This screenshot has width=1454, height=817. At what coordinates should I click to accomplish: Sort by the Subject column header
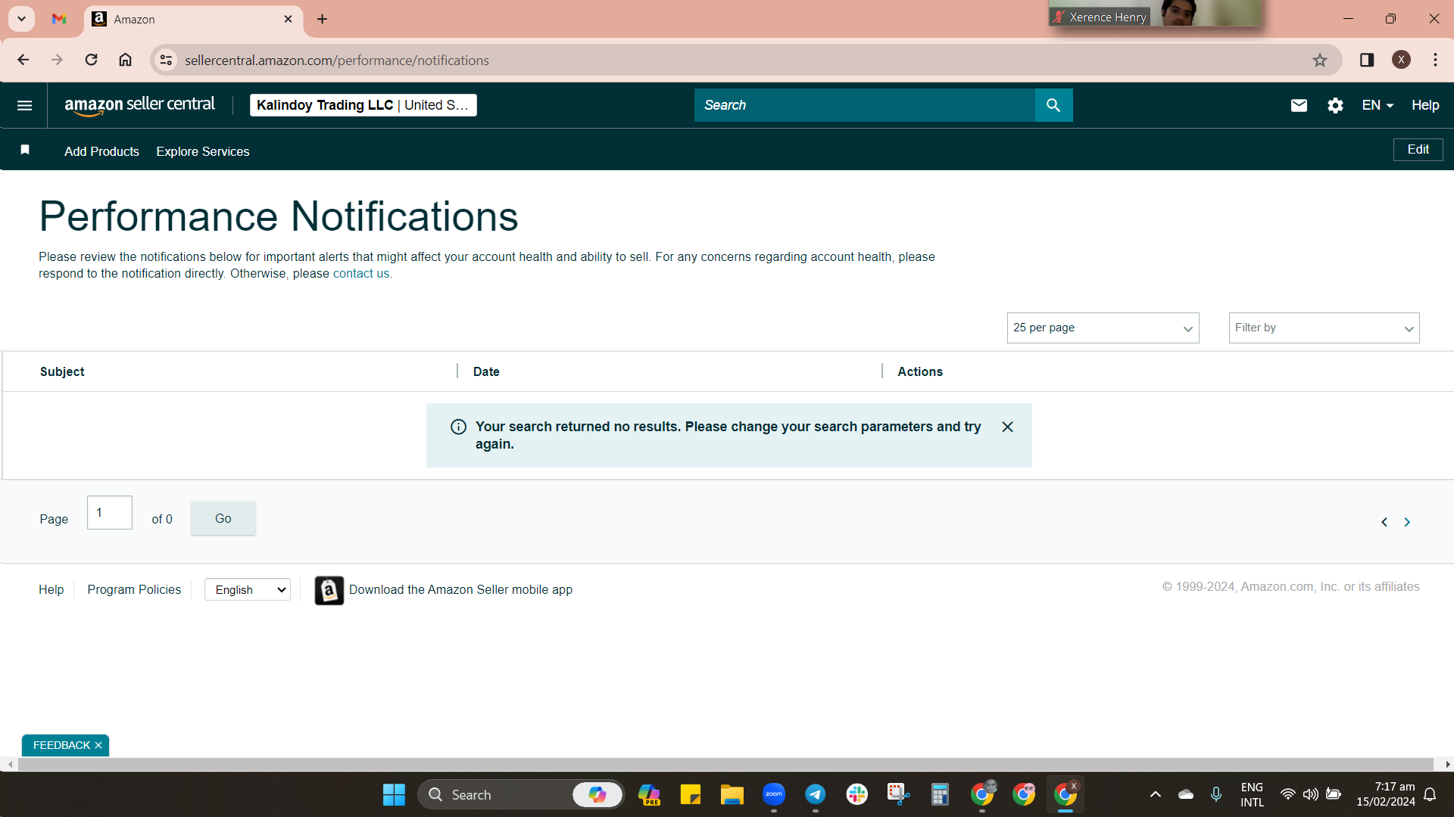(x=62, y=371)
